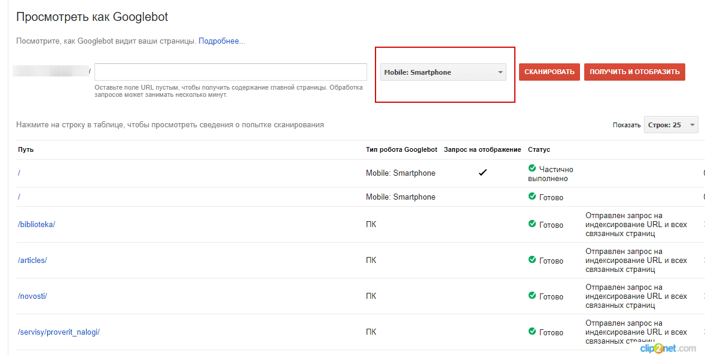Click into the URL path input field
Screen dimensions: 705x355
[x=230, y=72]
